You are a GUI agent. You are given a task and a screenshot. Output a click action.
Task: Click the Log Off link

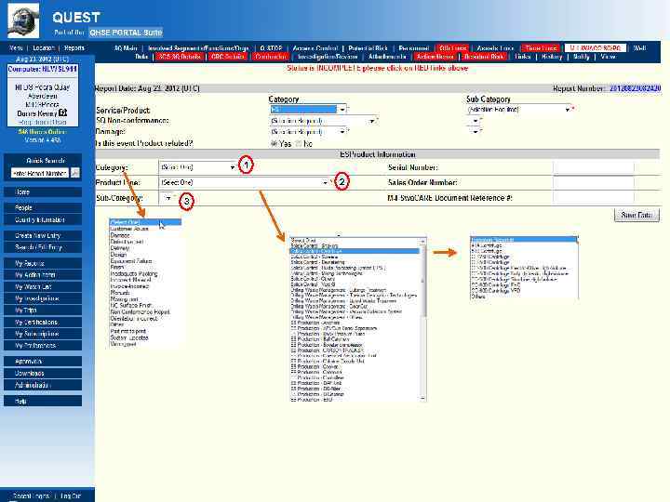click(71, 496)
